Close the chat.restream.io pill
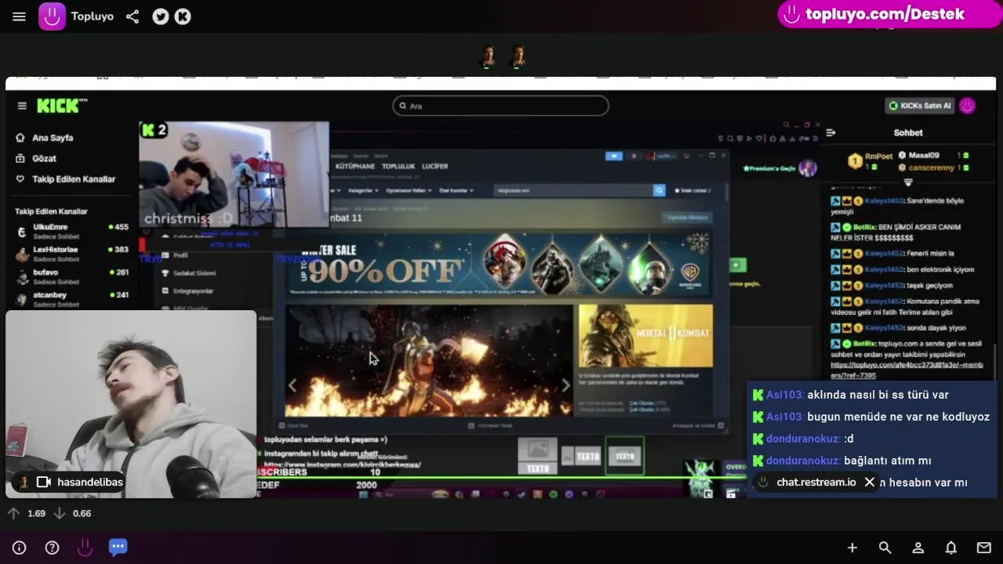 [x=869, y=483]
